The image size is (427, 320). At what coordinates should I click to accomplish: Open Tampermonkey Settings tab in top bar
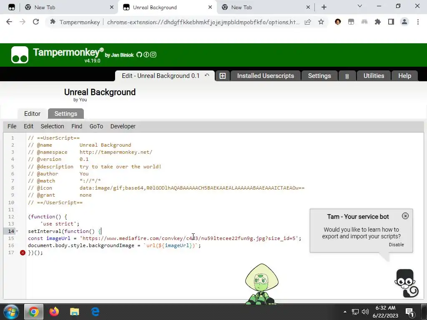(319, 76)
